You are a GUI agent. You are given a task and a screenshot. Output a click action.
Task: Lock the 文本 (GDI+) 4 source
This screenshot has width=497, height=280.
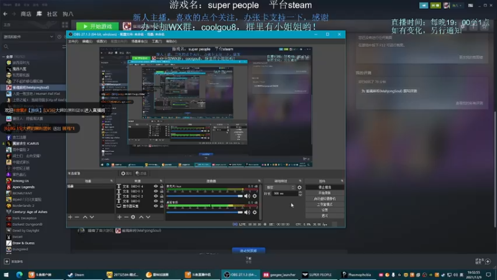coord(162,186)
